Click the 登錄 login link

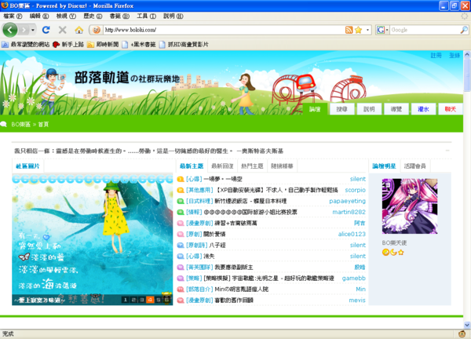tap(455, 55)
